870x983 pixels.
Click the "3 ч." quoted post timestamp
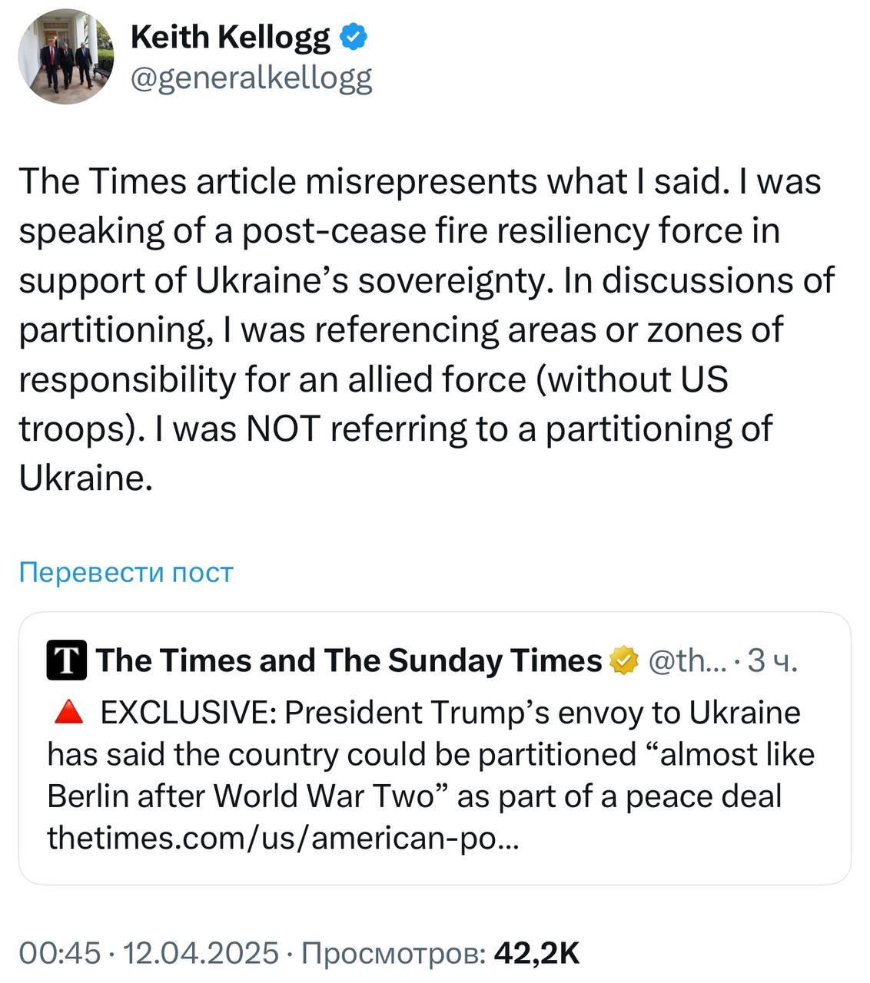pos(772,660)
